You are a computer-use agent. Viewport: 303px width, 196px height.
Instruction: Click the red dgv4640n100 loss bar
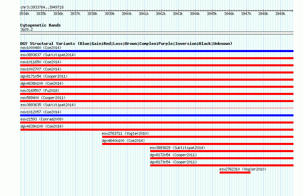[198, 144]
